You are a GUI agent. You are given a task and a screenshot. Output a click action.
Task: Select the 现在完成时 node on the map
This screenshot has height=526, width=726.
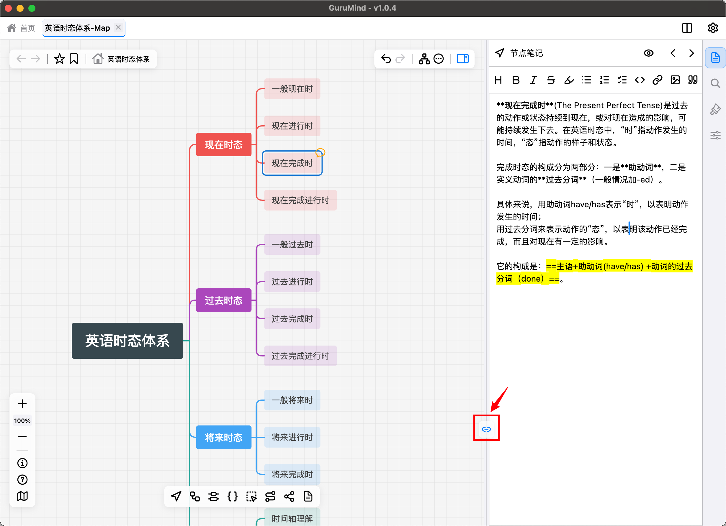(292, 163)
